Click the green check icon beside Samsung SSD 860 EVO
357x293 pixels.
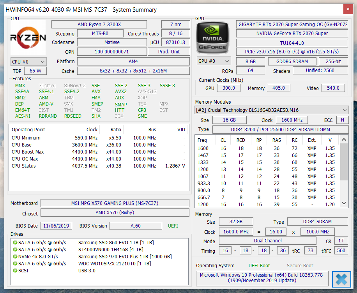click(x=15, y=243)
